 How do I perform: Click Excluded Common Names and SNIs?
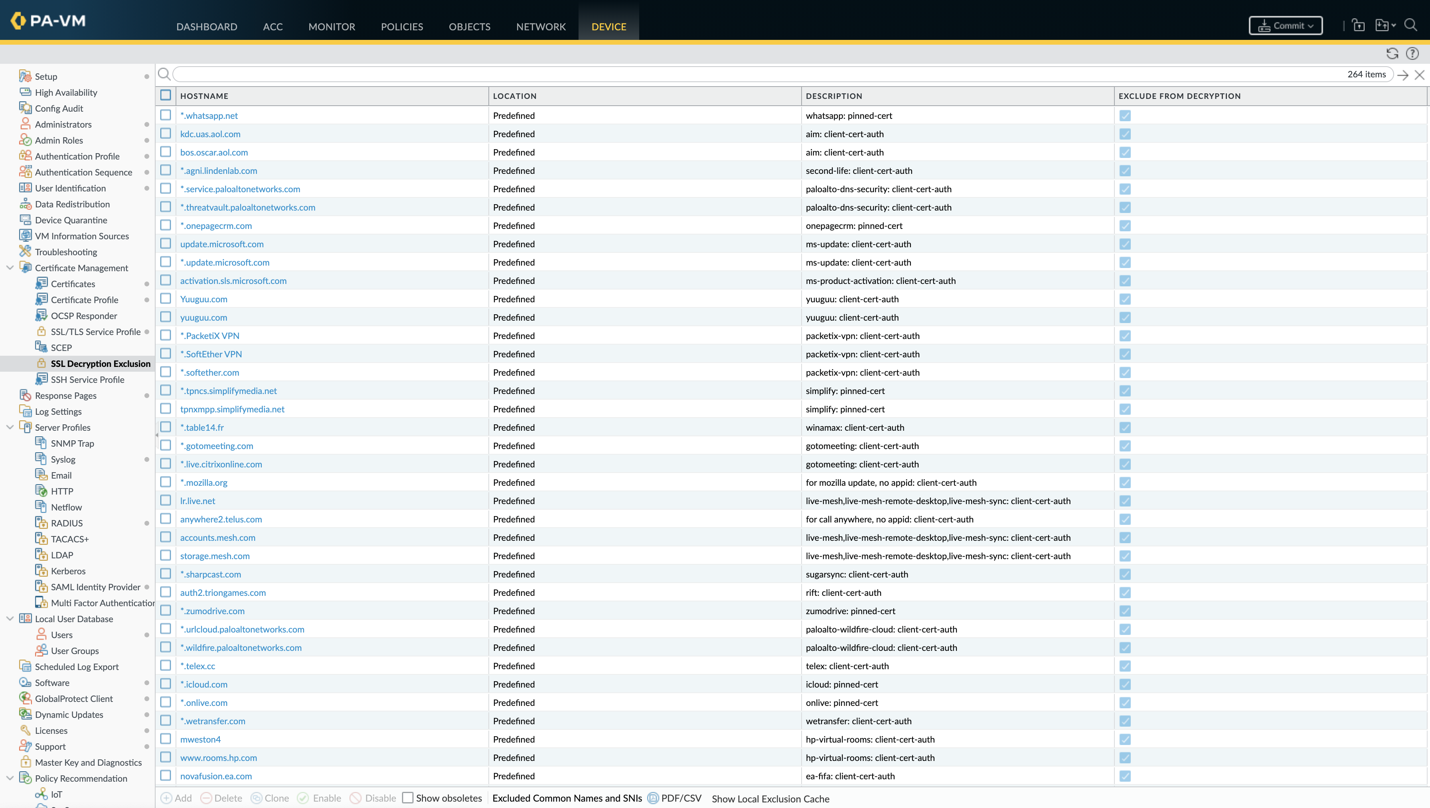point(567,798)
